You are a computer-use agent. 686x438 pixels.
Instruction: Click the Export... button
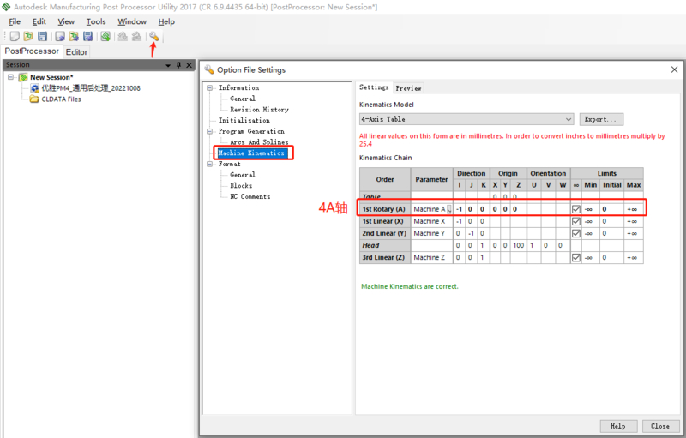tap(600, 119)
